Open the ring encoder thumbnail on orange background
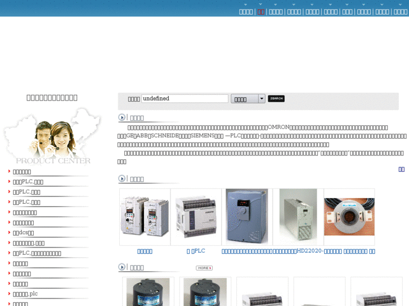The height and width of the screenshot is (306, 409). pyautogui.click(x=349, y=217)
